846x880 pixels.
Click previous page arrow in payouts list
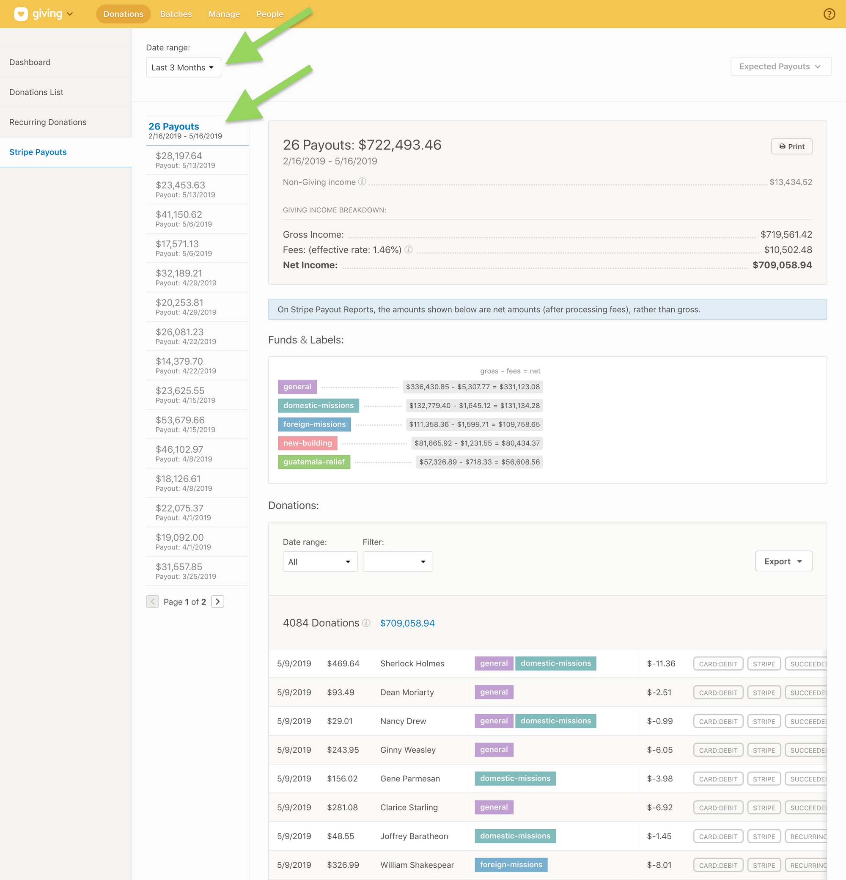pos(153,602)
